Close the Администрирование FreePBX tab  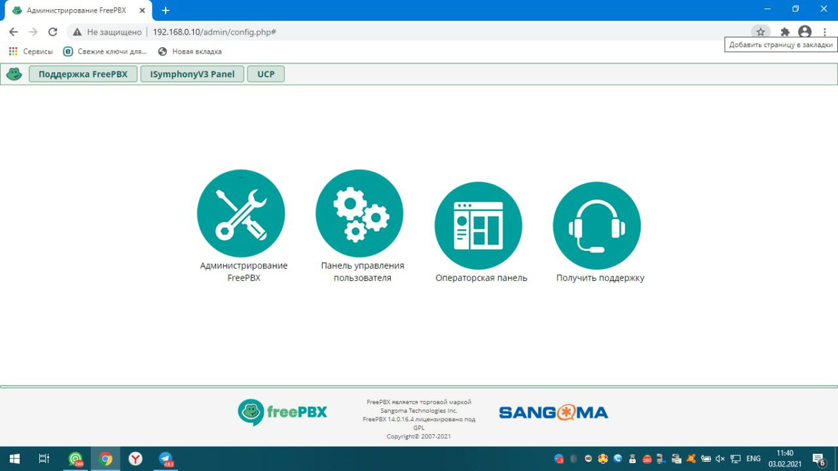(x=142, y=10)
